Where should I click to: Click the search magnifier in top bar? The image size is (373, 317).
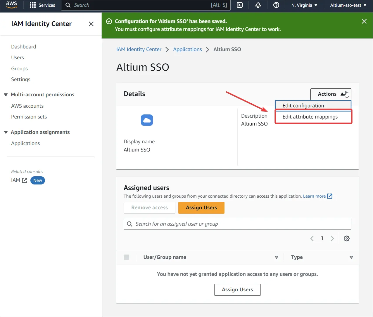pos(68,5)
